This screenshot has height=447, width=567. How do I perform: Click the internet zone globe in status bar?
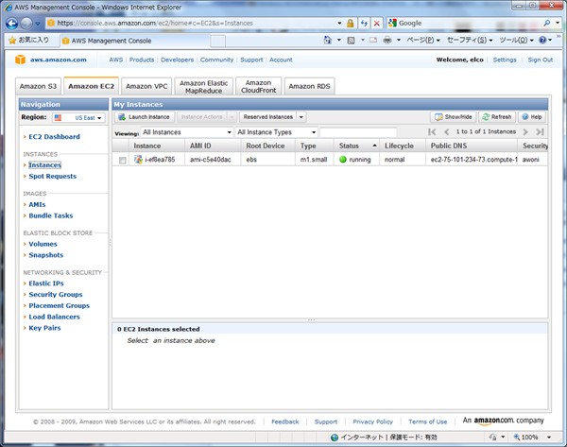[x=335, y=438]
